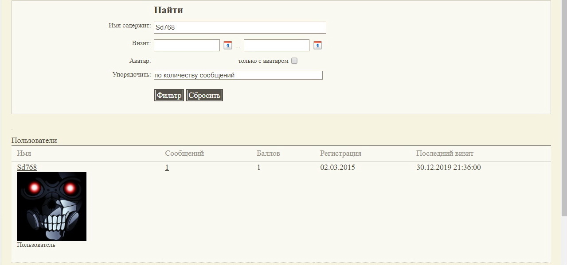Open the second visit date calendar icon
This screenshot has width=567, height=265.
pyautogui.click(x=317, y=45)
